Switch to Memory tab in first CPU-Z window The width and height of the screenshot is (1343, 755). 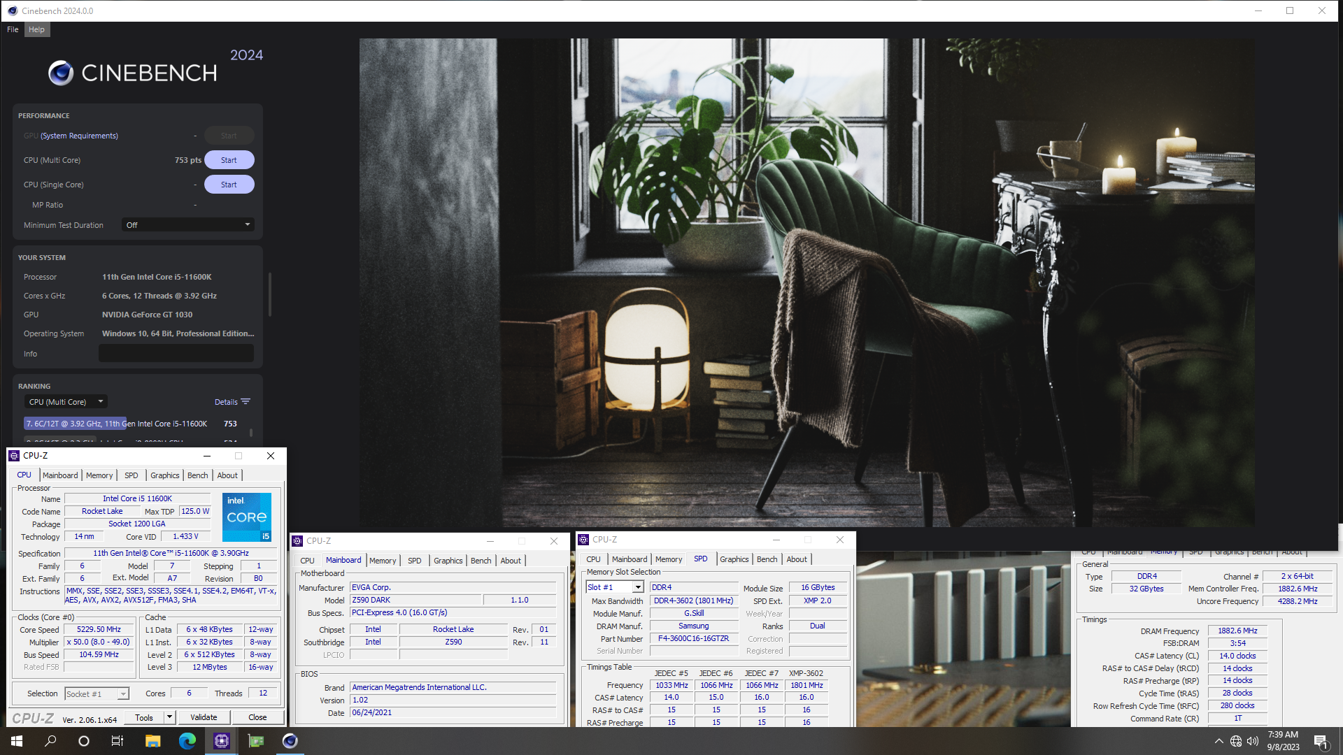(99, 475)
